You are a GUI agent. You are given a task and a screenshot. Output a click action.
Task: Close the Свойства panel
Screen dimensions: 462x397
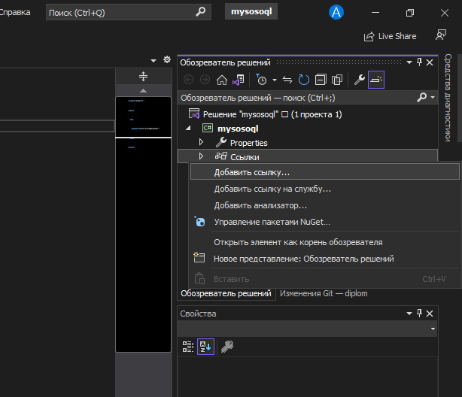[430, 314]
